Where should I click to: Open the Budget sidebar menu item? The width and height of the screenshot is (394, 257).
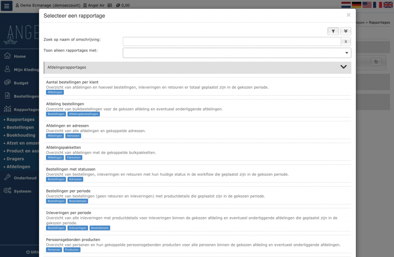pos(21,83)
